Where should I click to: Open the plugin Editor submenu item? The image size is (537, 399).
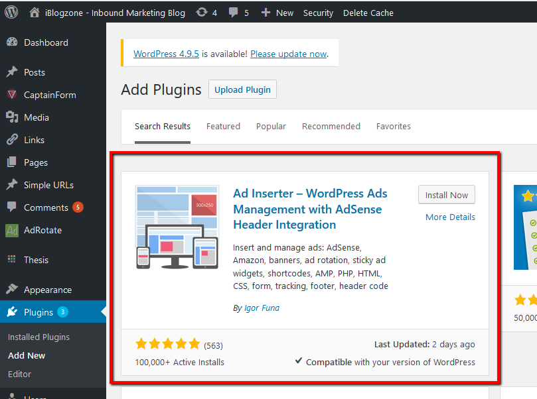coord(19,374)
